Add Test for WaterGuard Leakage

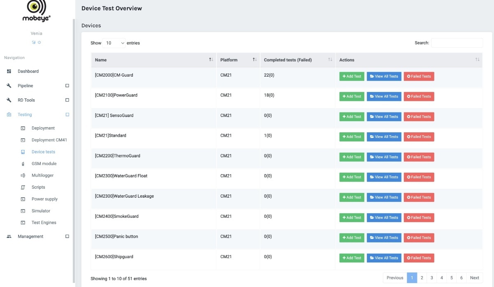point(352,197)
